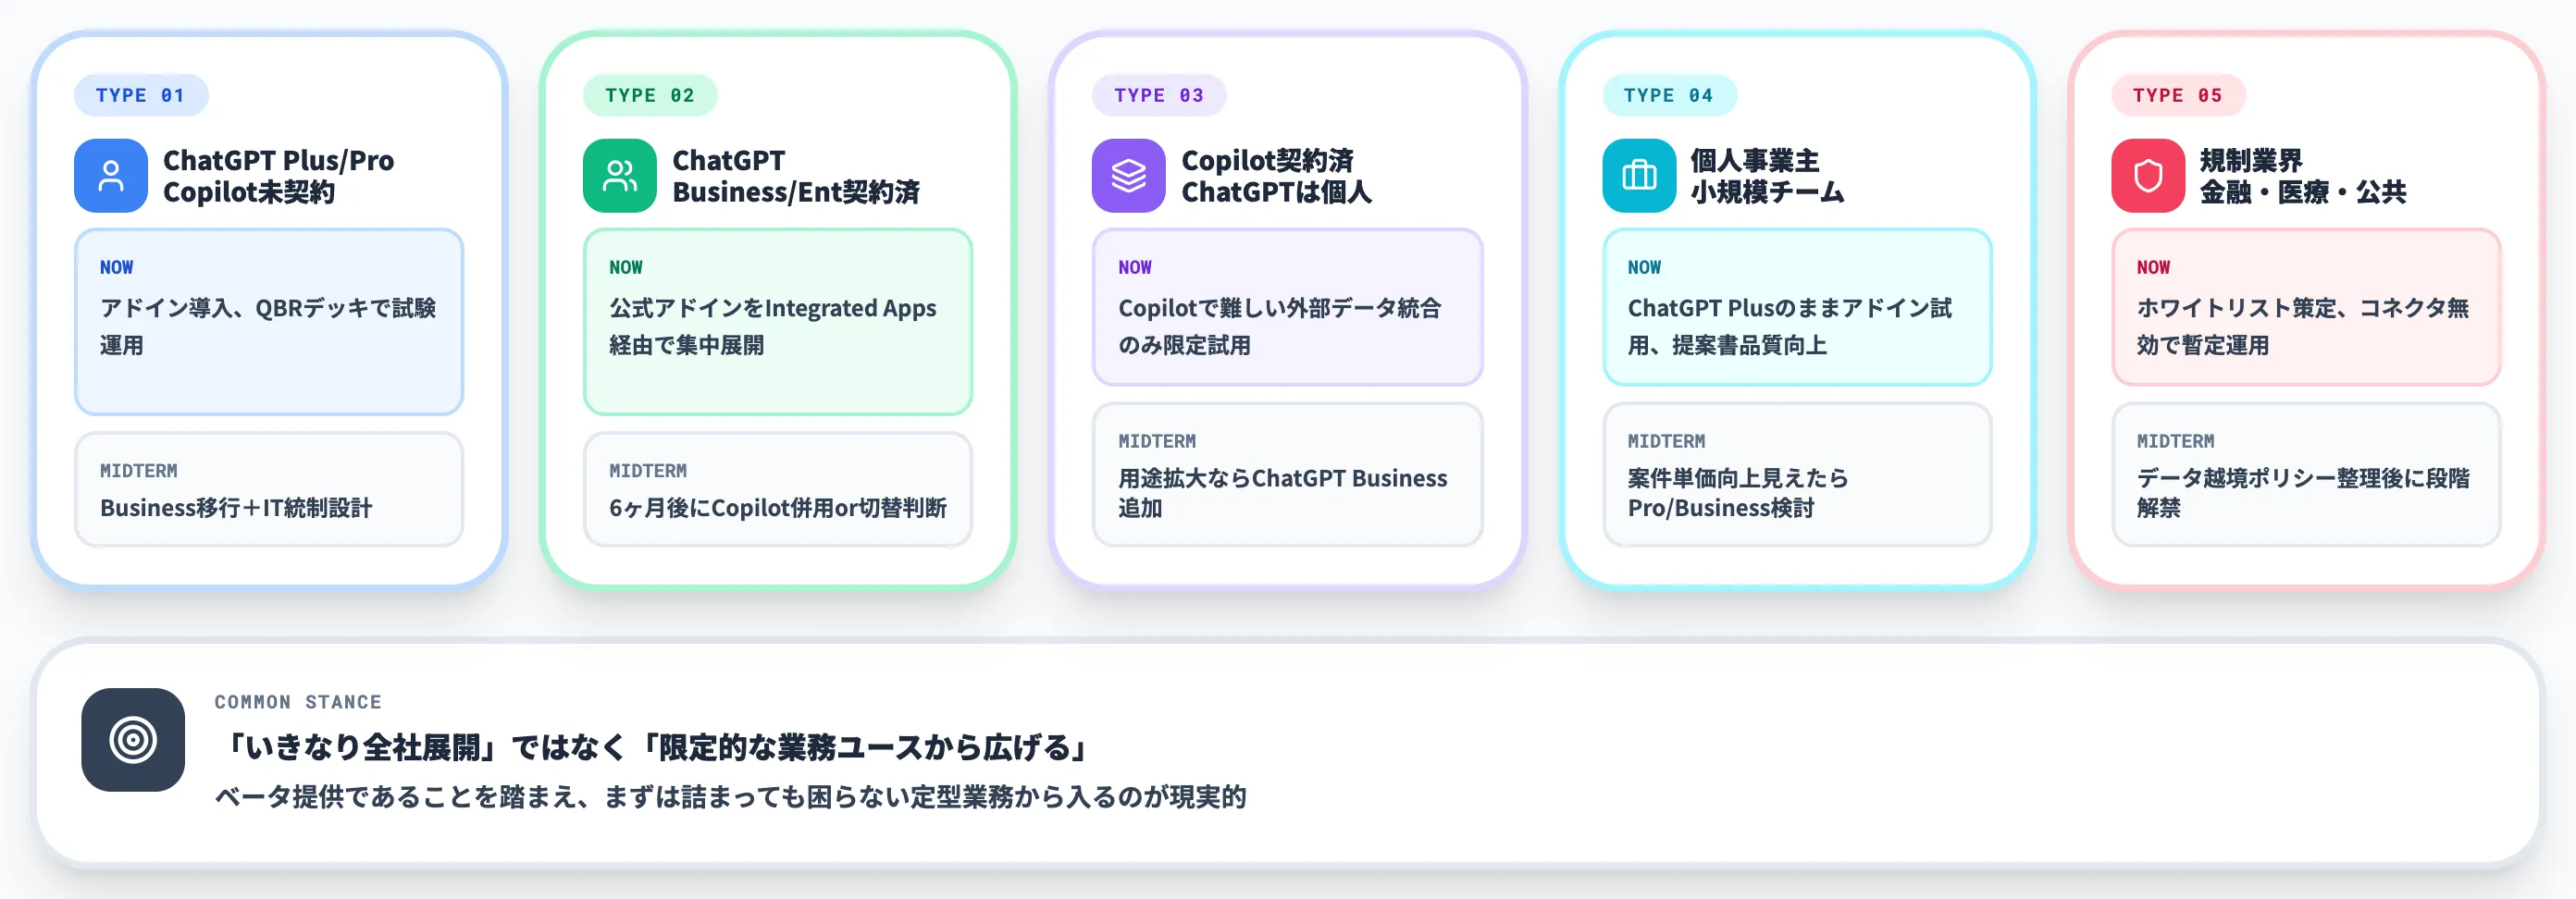Select the TYPE 01 badge
The width and height of the screenshot is (2576, 899).
coord(141,95)
